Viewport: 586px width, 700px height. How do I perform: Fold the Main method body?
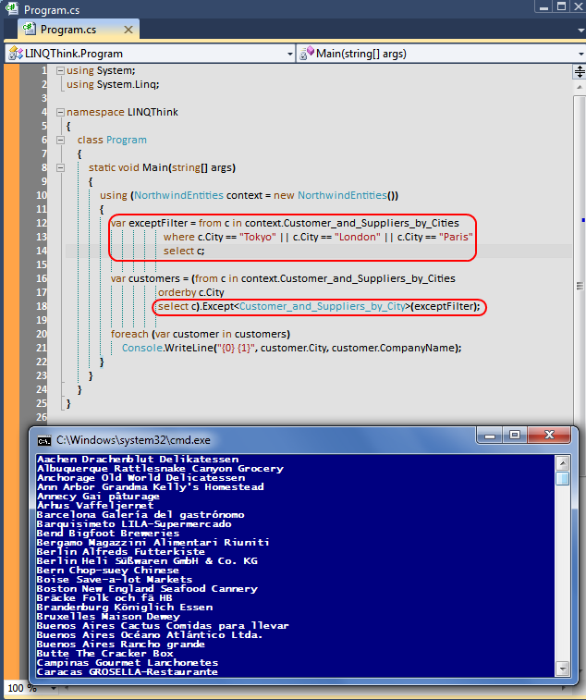[60, 168]
